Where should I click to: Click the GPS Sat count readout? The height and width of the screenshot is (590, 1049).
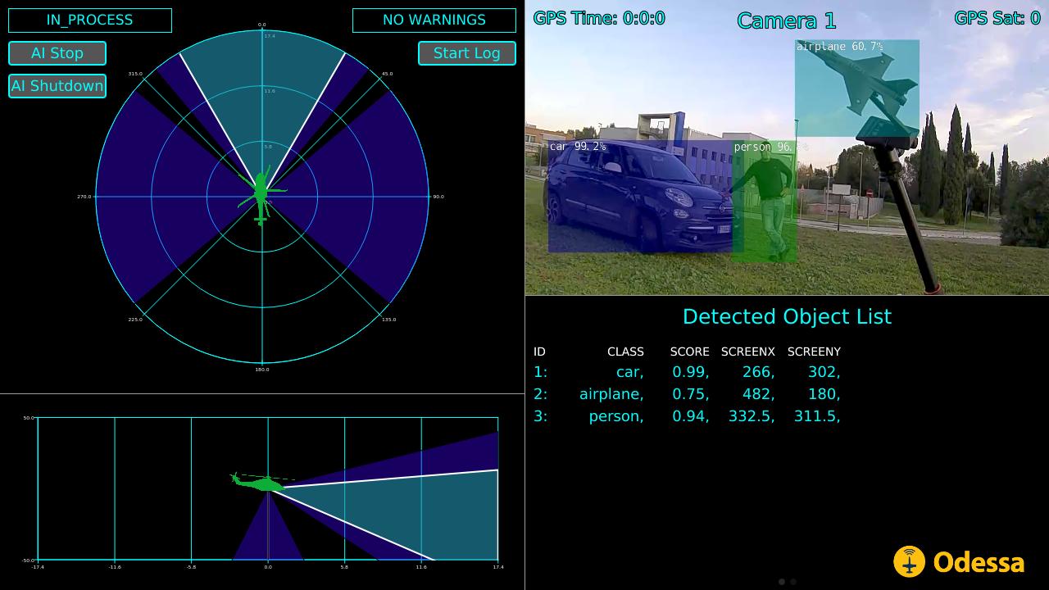(x=997, y=18)
